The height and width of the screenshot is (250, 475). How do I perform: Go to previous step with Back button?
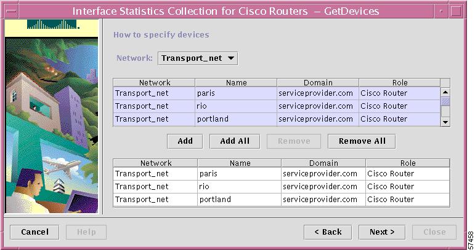[x=328, y=232]
